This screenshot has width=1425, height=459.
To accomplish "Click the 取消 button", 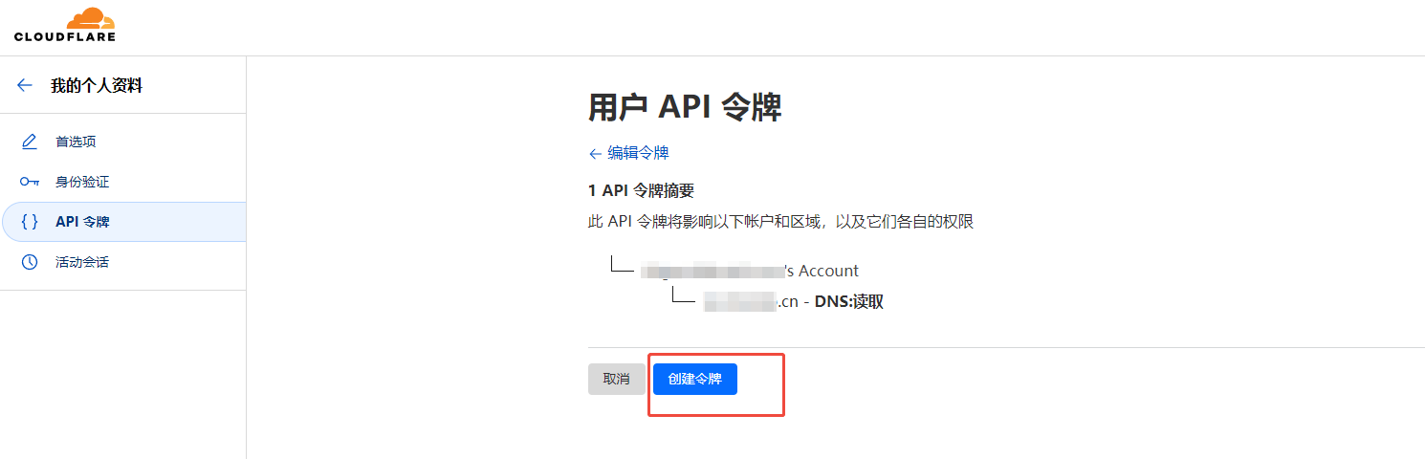I will tap(617, 379).
